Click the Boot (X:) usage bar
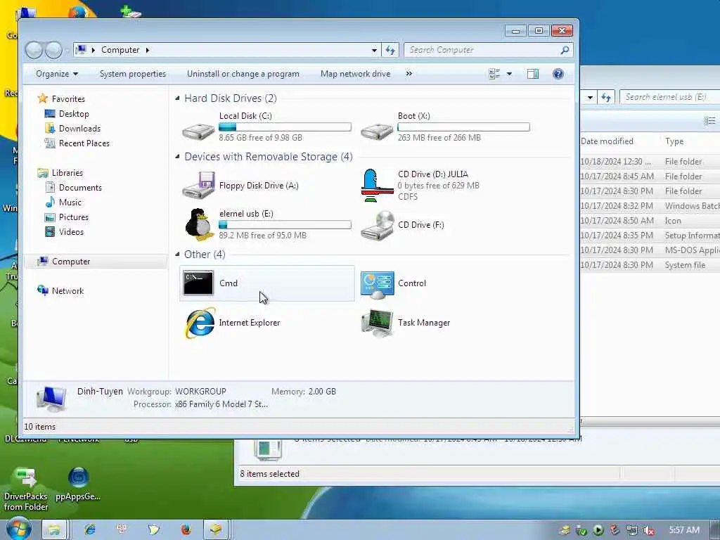Image resolution: width=720 pixels, height=540 pixels. (x=464, y=127)
